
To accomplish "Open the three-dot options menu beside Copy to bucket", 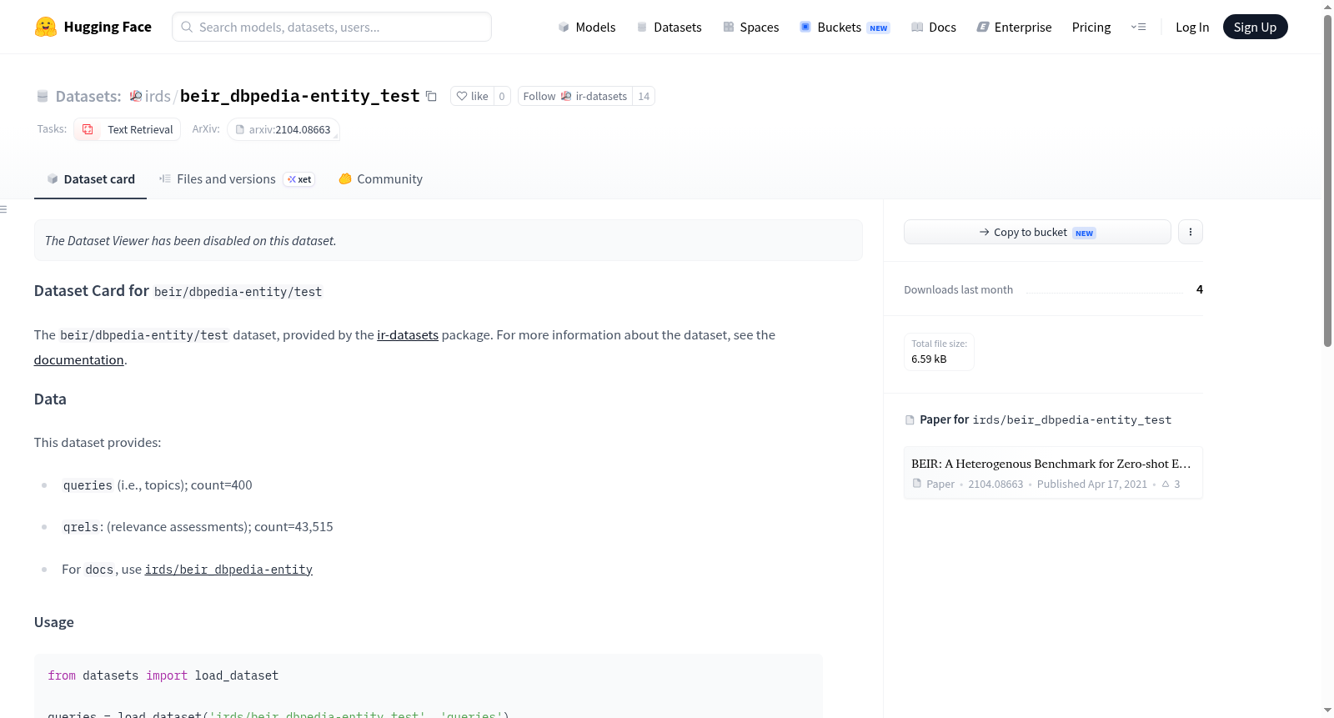I will tap(1190, 232).
